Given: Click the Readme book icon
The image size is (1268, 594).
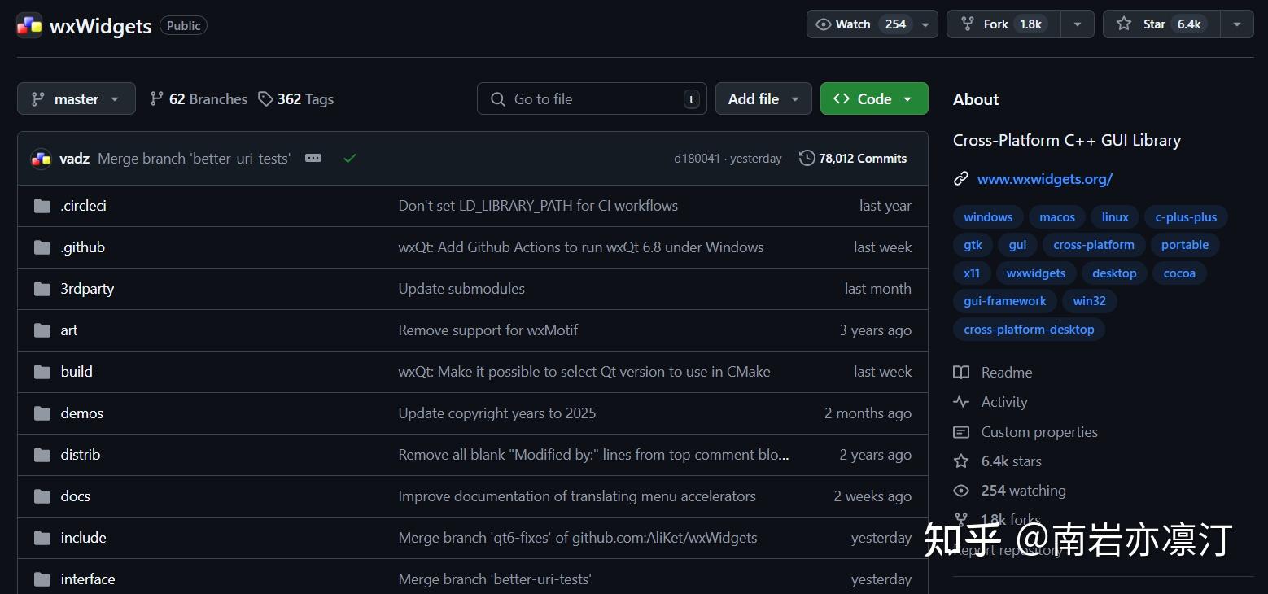Looking at the screenshot, I should 961,372.
